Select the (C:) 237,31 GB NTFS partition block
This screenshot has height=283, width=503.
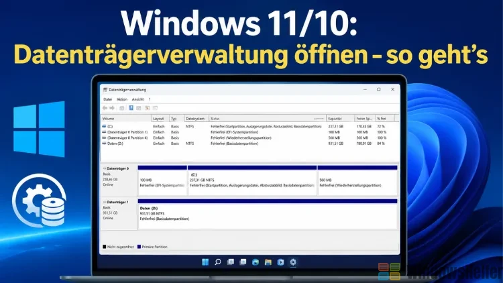[252, 180]
